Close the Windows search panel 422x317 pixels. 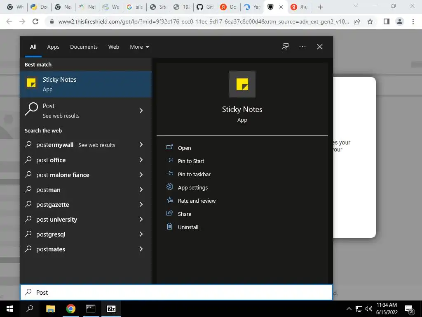pos(319,47)
